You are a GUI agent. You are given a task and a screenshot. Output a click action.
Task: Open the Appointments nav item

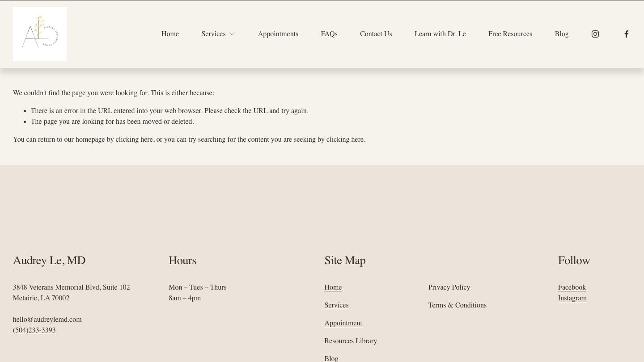[x=278, y=34]
